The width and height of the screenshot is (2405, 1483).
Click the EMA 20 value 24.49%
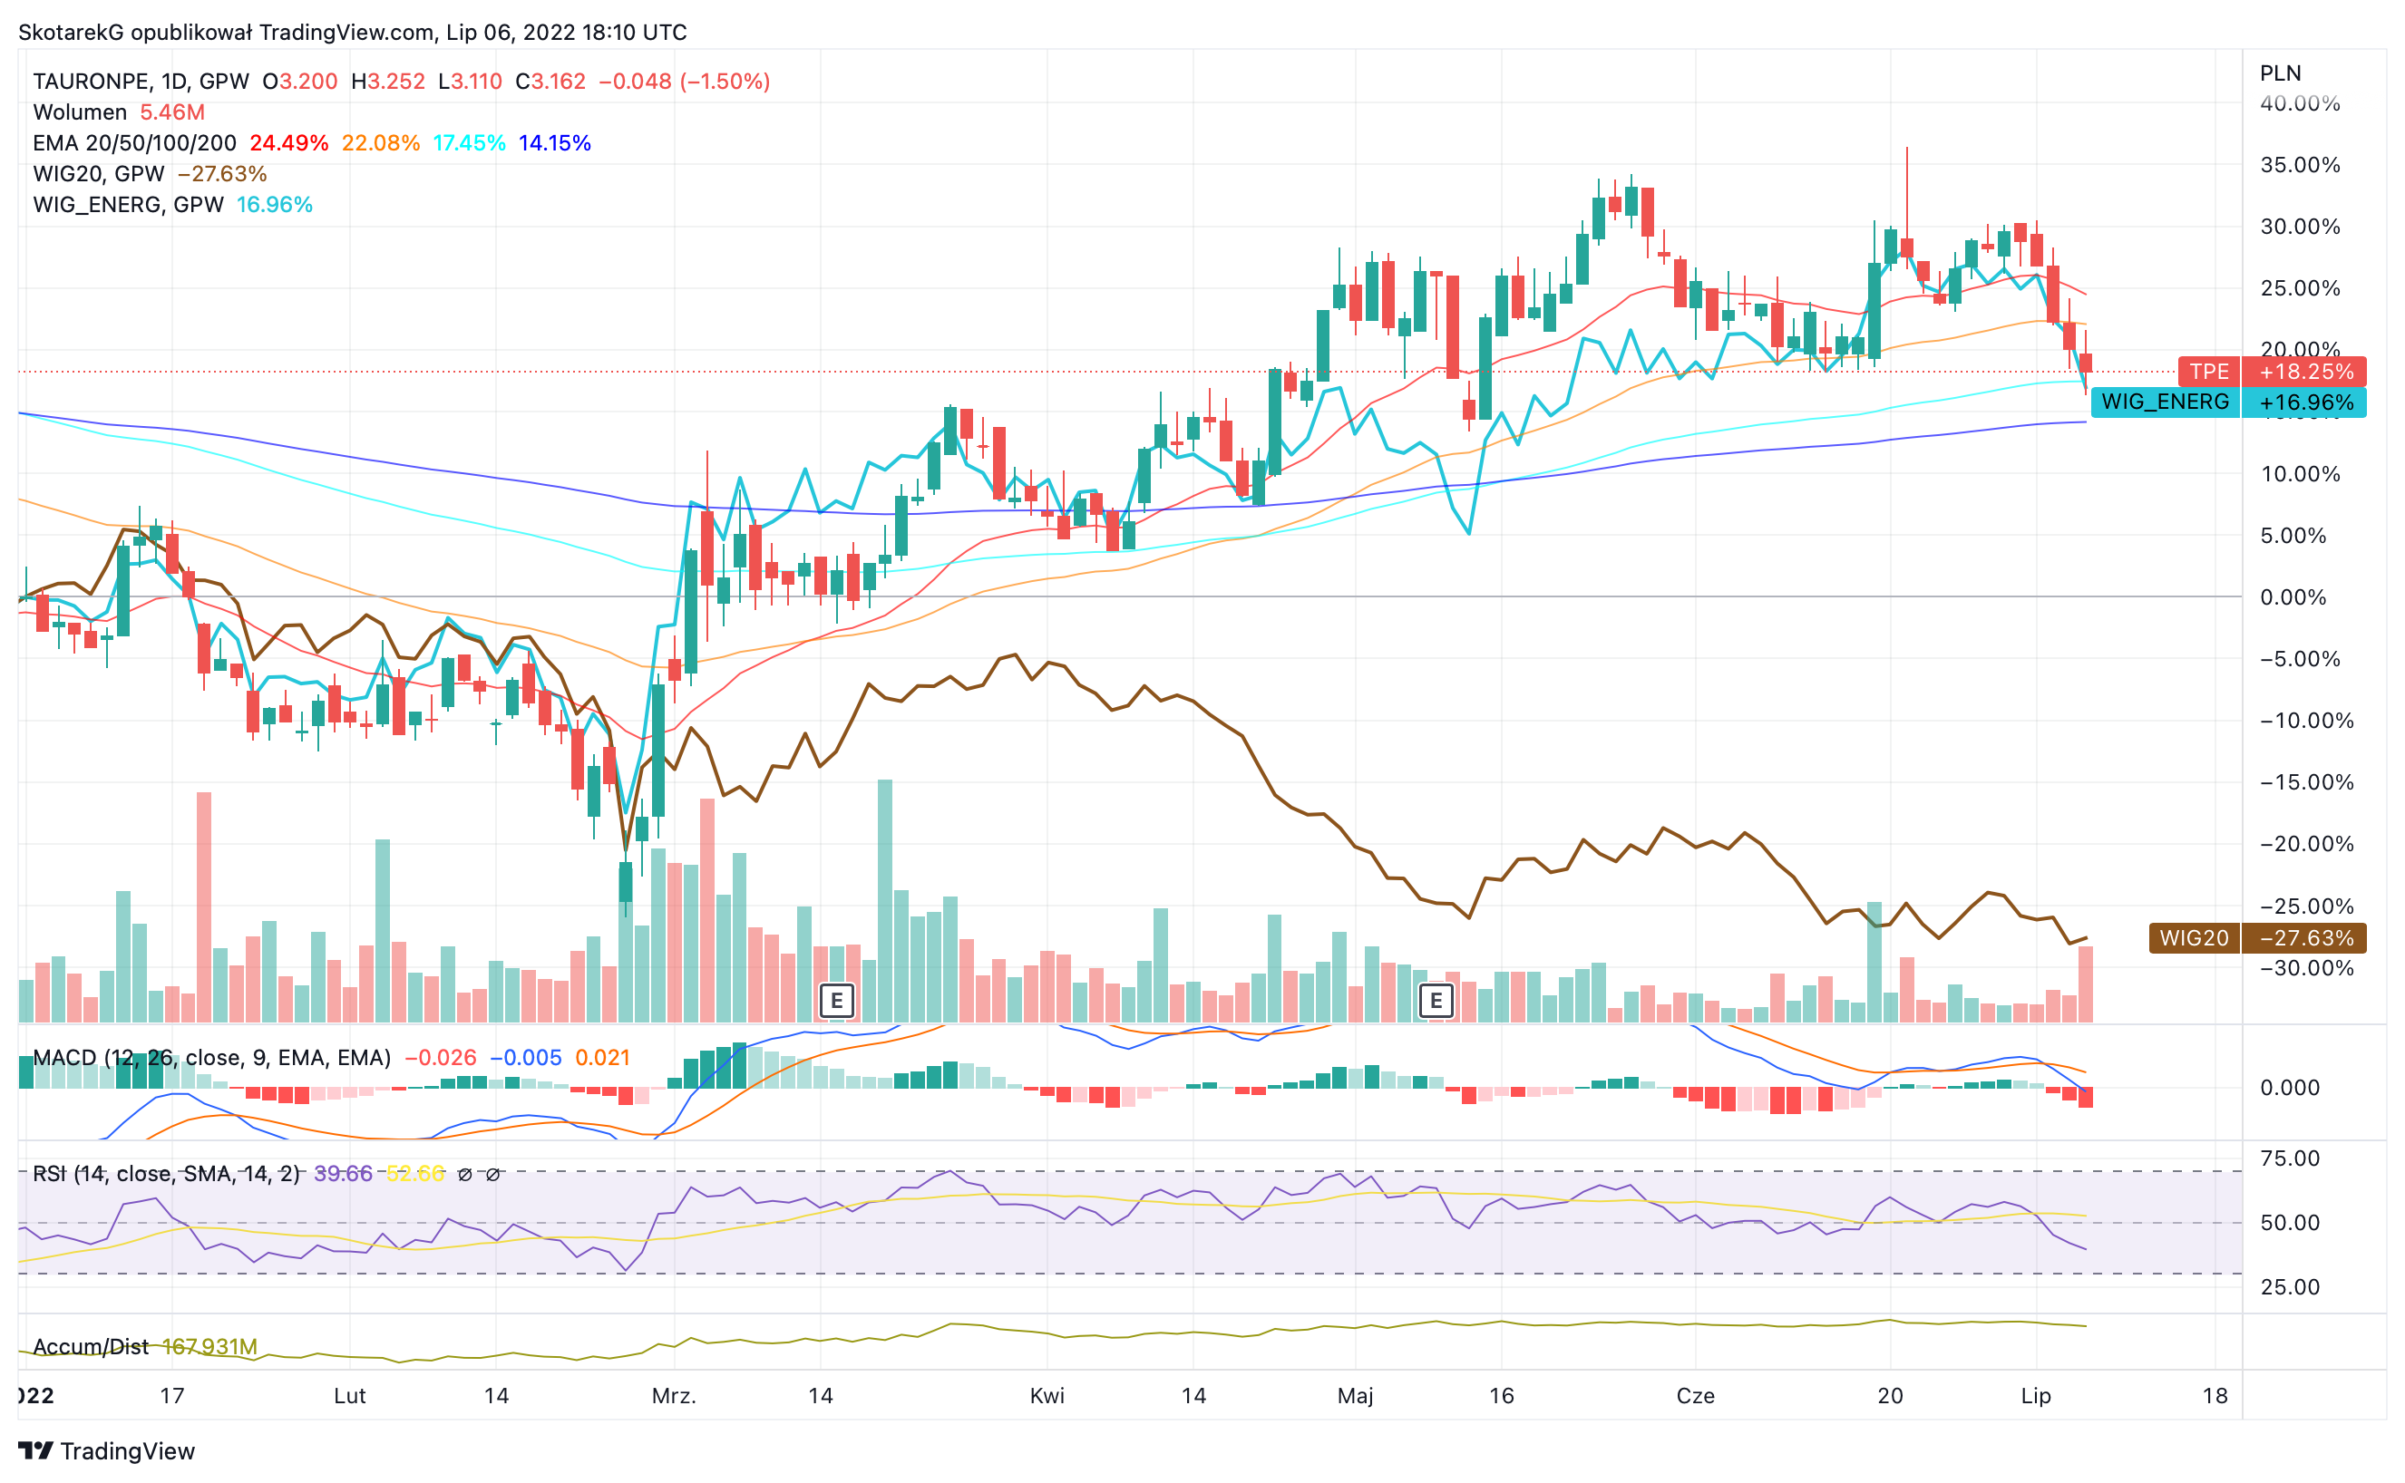(288, 143)
